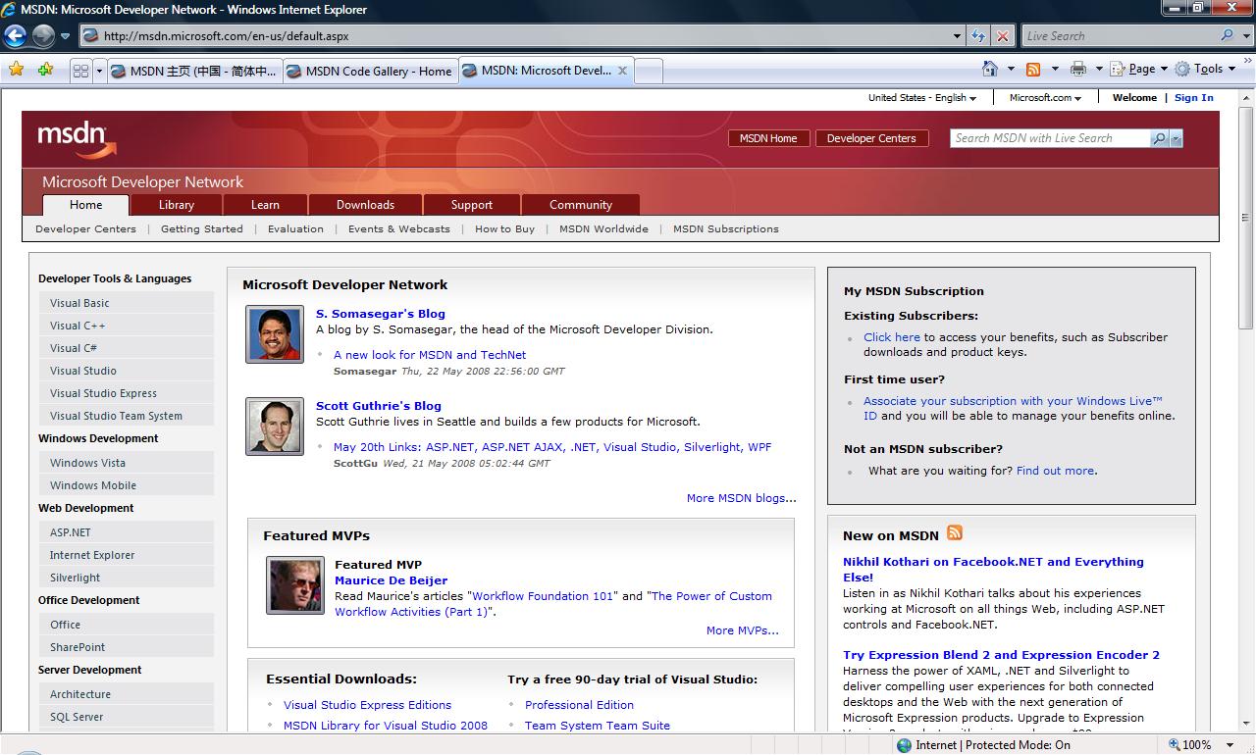Viewport: 1256px width, 755px height.
Task: Open the Live Search provider dropdown arrow
Action: pyautogui.click(x=1246, y=36)
